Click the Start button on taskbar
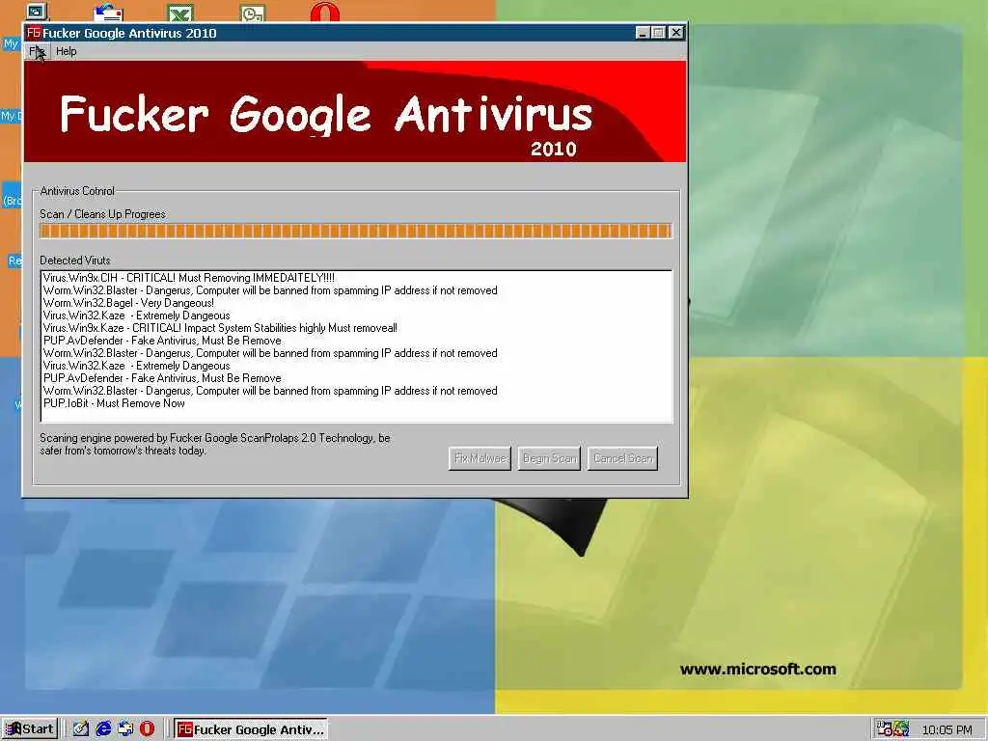Image resolution: width=988 pixels, height=741 pixels. pos(30,729)
